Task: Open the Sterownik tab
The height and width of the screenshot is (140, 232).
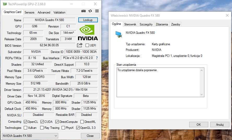Action: click(x=130, y=24)
